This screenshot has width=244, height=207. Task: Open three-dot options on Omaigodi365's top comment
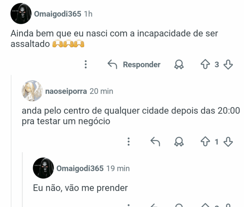click(x=85, y=65)
